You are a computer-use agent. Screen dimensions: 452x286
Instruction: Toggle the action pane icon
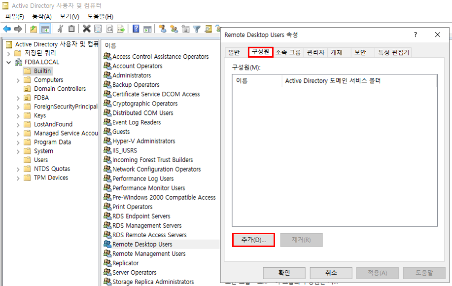tap(147, 29)
